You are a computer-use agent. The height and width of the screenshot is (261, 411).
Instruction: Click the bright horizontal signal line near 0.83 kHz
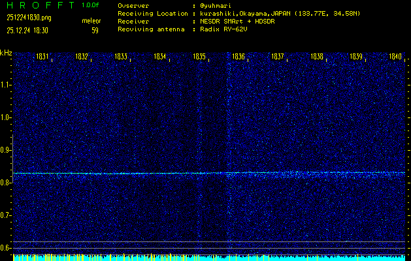pos(209,173)
